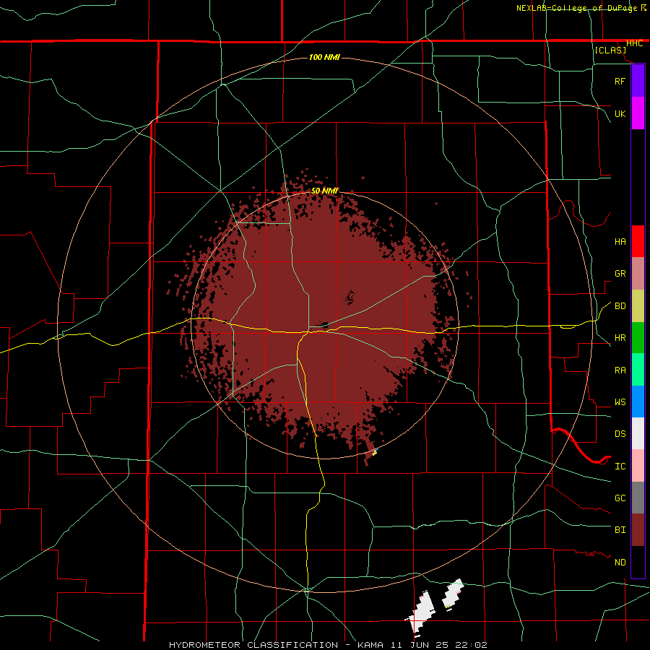This screenshot has height=650, width=650.
Task: Click the tiny yellow-blue pixel on the 50 NMI ring
Action: point(375,452)
